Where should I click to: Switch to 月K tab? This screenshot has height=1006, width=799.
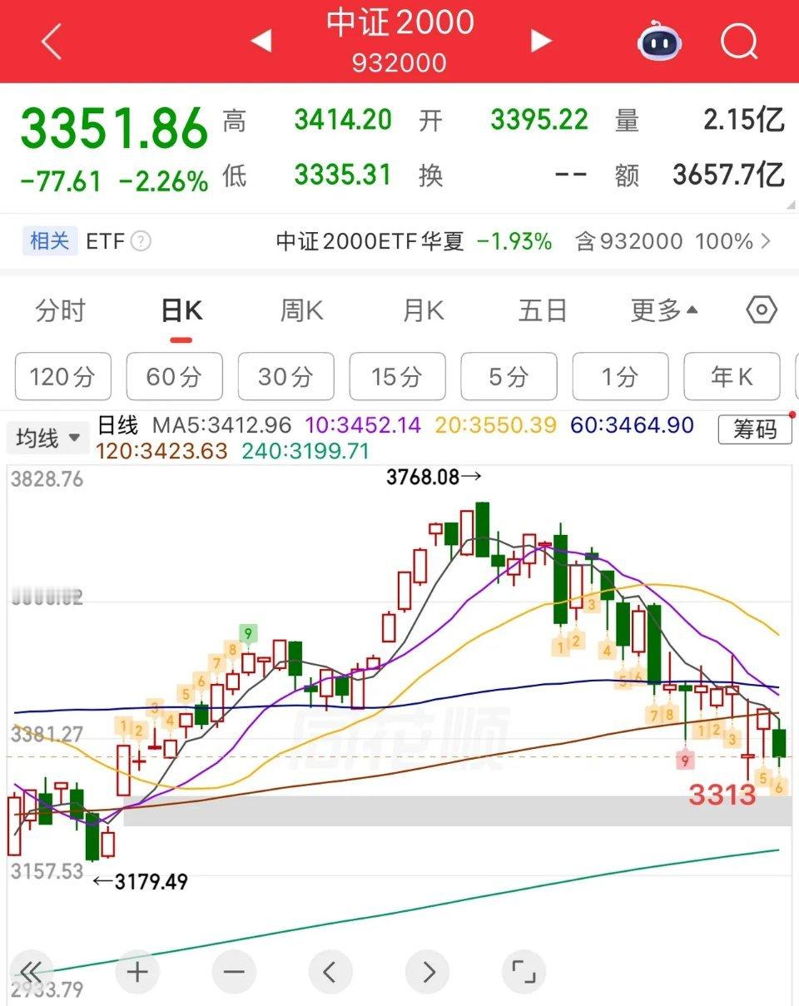pyautogui.click(x=423, y=311)
